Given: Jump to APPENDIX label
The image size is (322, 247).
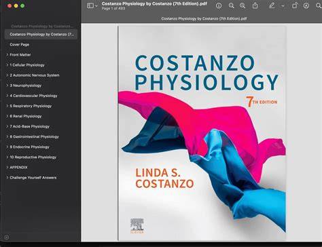Looking at the screenshot, I should 18,168.
